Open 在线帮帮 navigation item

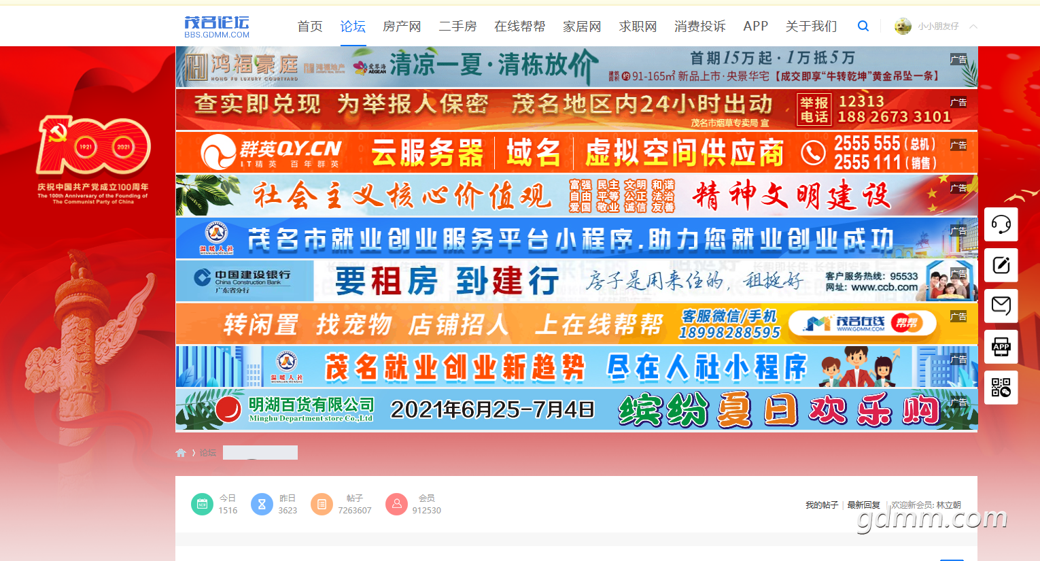click(520, 27)
